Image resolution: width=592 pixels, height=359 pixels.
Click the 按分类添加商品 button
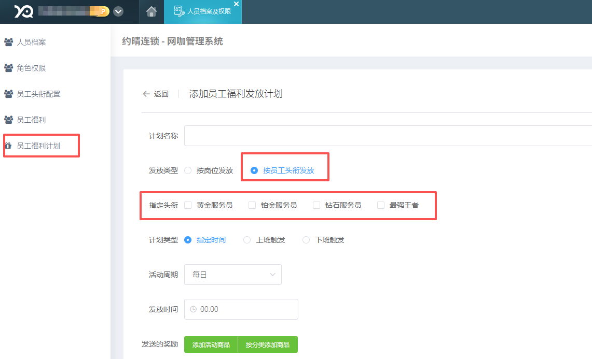pyautogui.click(x=268, y=344)
